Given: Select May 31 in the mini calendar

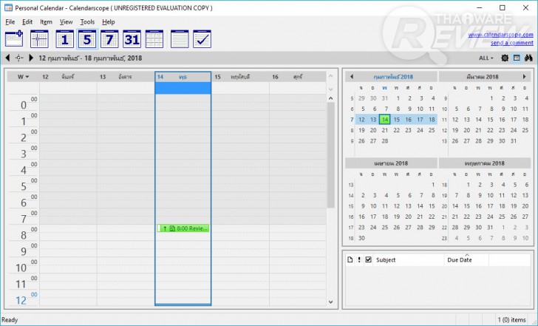Looking at the screenshot, I should pyautogui.click(x=490, y=228).
